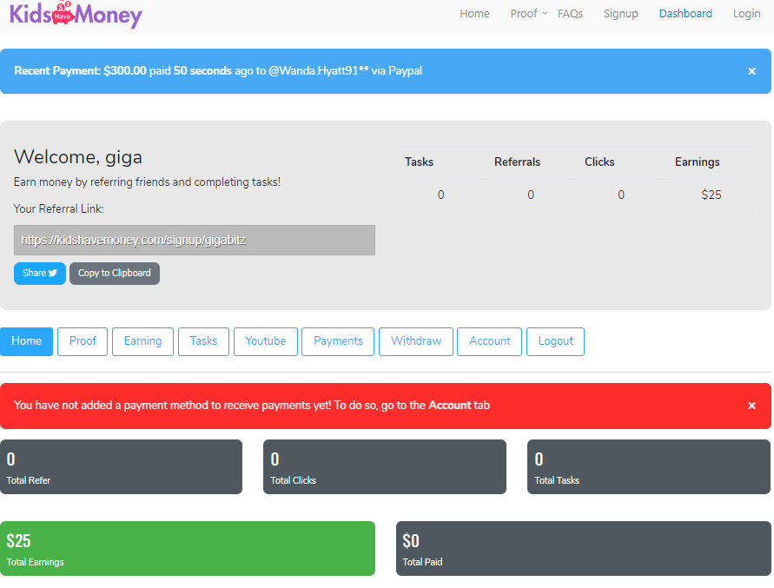Open the Earning tab

coord(142,341)
